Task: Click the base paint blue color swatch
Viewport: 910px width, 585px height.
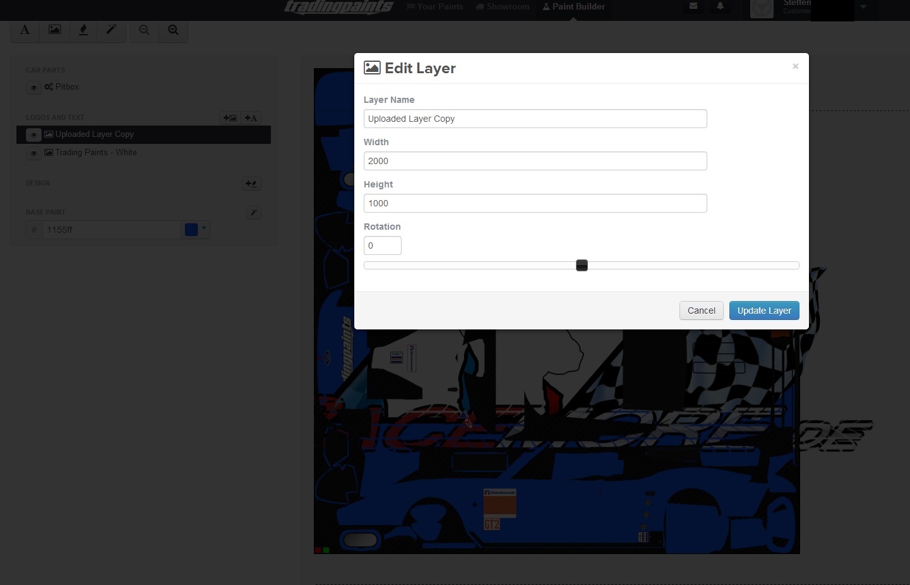Action: point(191,230)
